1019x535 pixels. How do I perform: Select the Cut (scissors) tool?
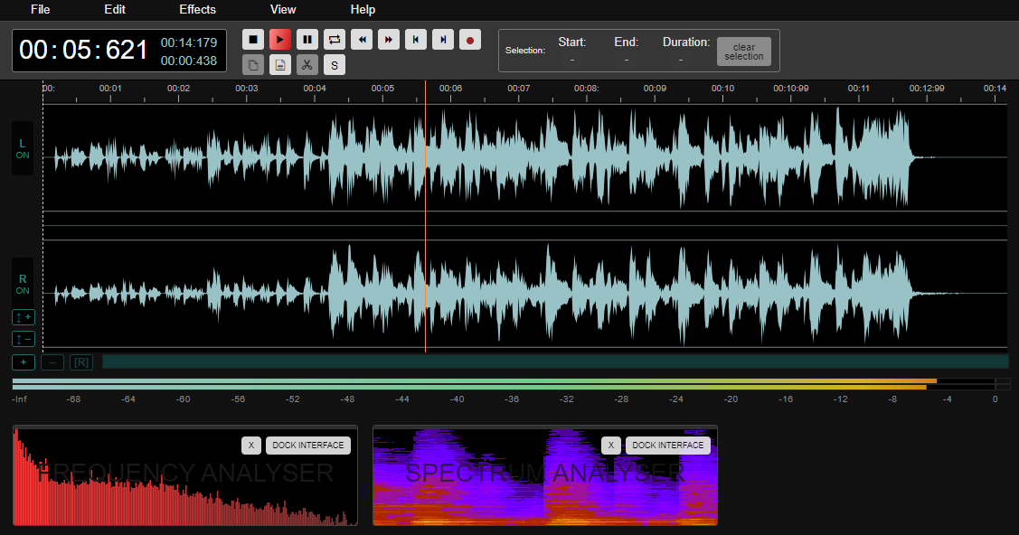[x=307, y=64]
